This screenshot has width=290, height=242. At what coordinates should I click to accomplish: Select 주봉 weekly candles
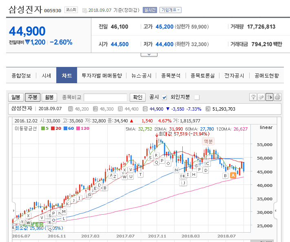tap(33, 97)
